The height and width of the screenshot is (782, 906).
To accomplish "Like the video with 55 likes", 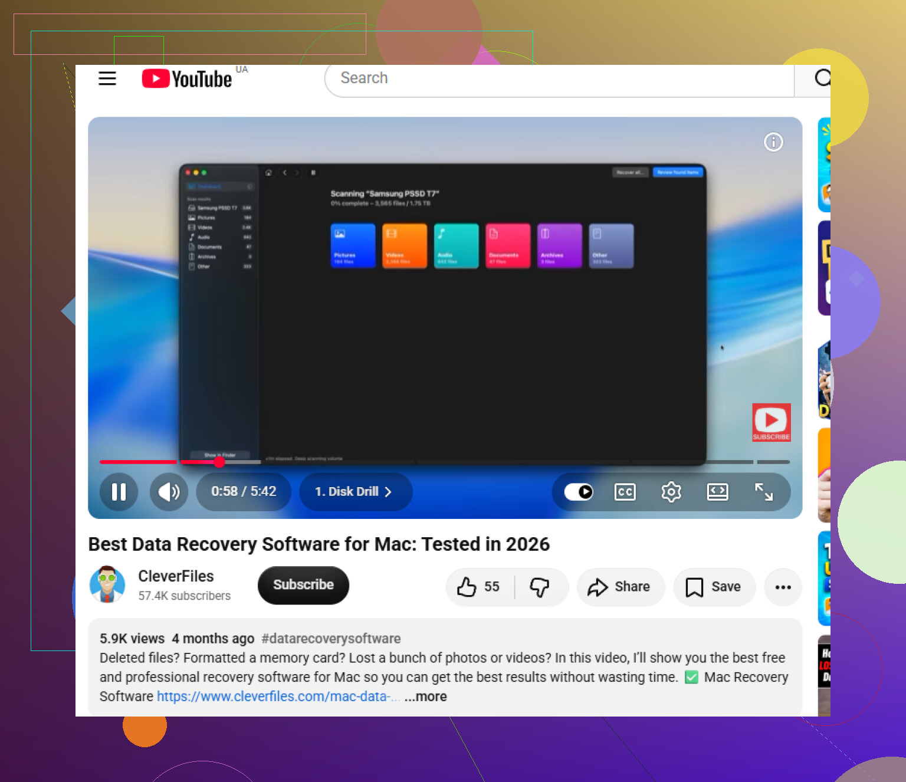I will tap(480, 587).
